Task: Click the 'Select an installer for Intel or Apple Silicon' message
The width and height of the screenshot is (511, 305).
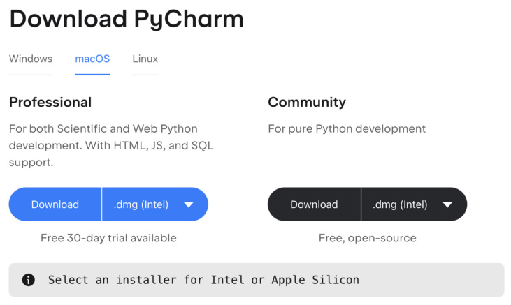Action: (203, 280)
